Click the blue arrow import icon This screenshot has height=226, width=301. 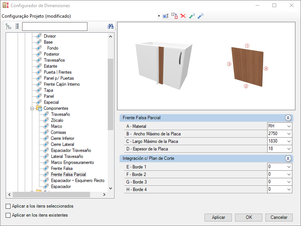pos(200,16)
